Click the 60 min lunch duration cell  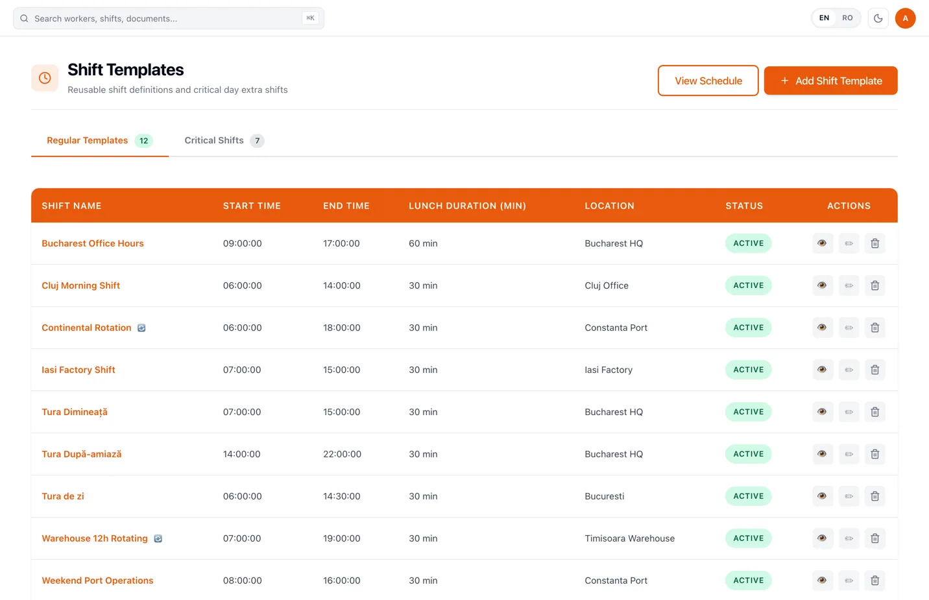click(423, 243)
